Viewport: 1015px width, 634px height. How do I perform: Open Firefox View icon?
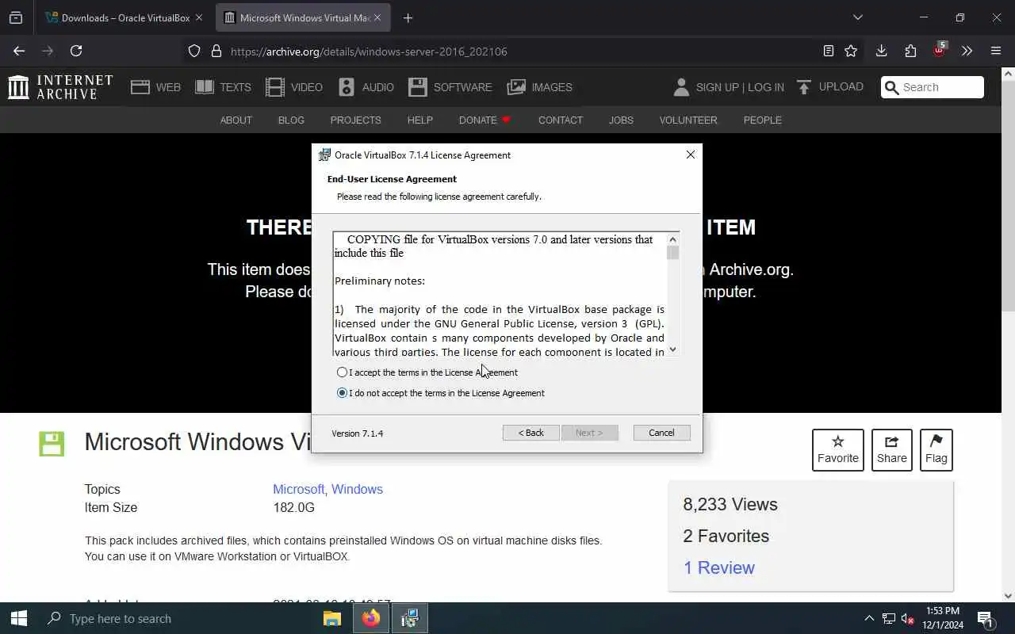(16, 17)
